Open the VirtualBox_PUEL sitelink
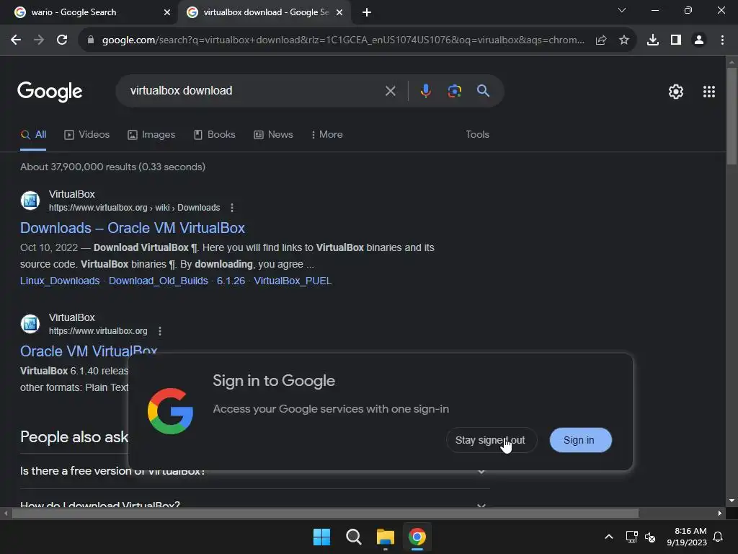738x554 pixels. point(293,281)
